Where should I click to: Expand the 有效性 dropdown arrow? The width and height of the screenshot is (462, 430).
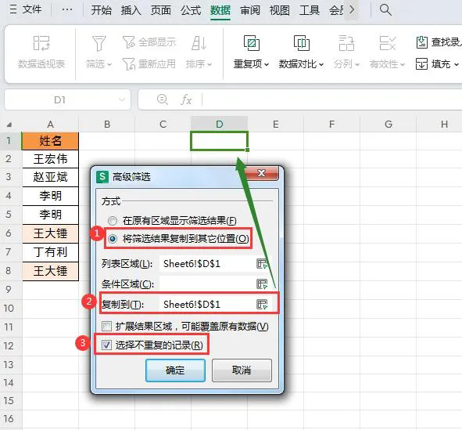(x=403, y=64)
